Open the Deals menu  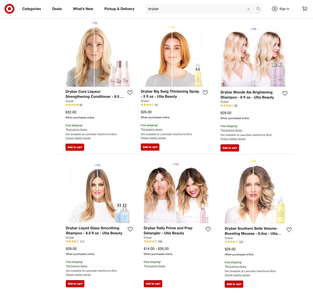57,9
